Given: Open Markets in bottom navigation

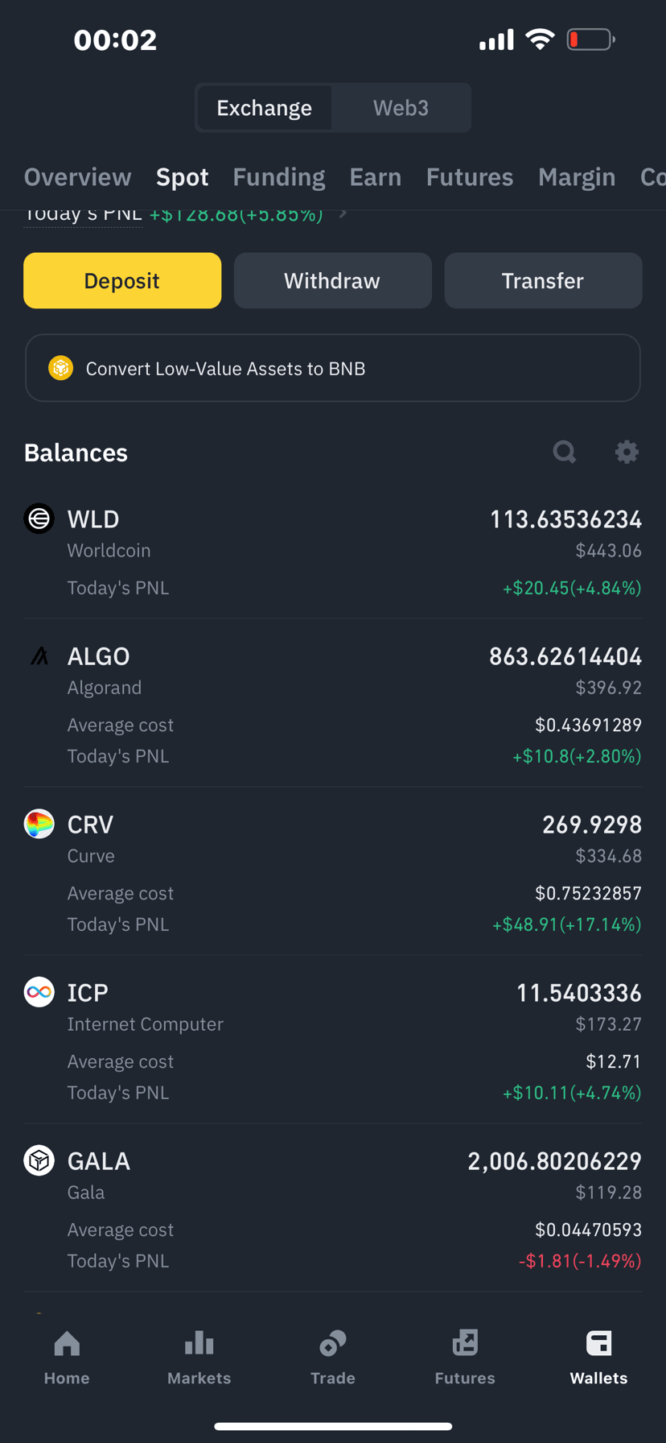Looking at the screenshot, I should [199, 1358].
